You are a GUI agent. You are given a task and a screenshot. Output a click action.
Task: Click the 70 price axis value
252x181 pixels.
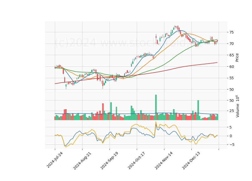(x=232, y=44)
